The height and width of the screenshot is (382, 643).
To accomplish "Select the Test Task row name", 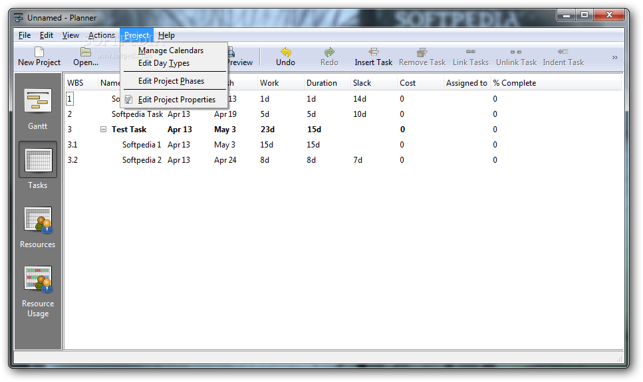I will 129,129.
